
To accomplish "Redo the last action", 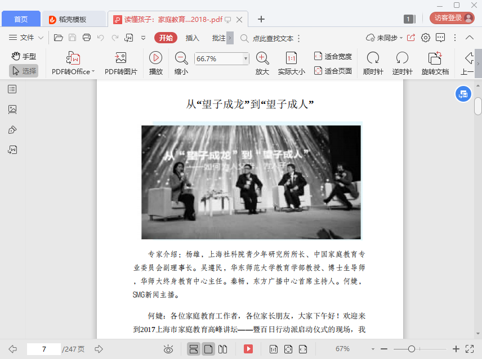I will pos(115,38).
